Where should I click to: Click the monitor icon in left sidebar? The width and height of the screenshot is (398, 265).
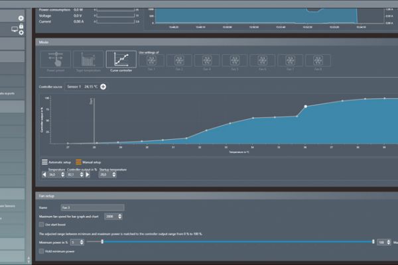14,29
